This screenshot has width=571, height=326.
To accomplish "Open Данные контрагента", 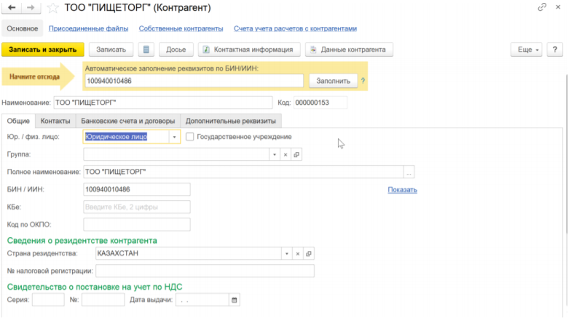I will point(349,49).
